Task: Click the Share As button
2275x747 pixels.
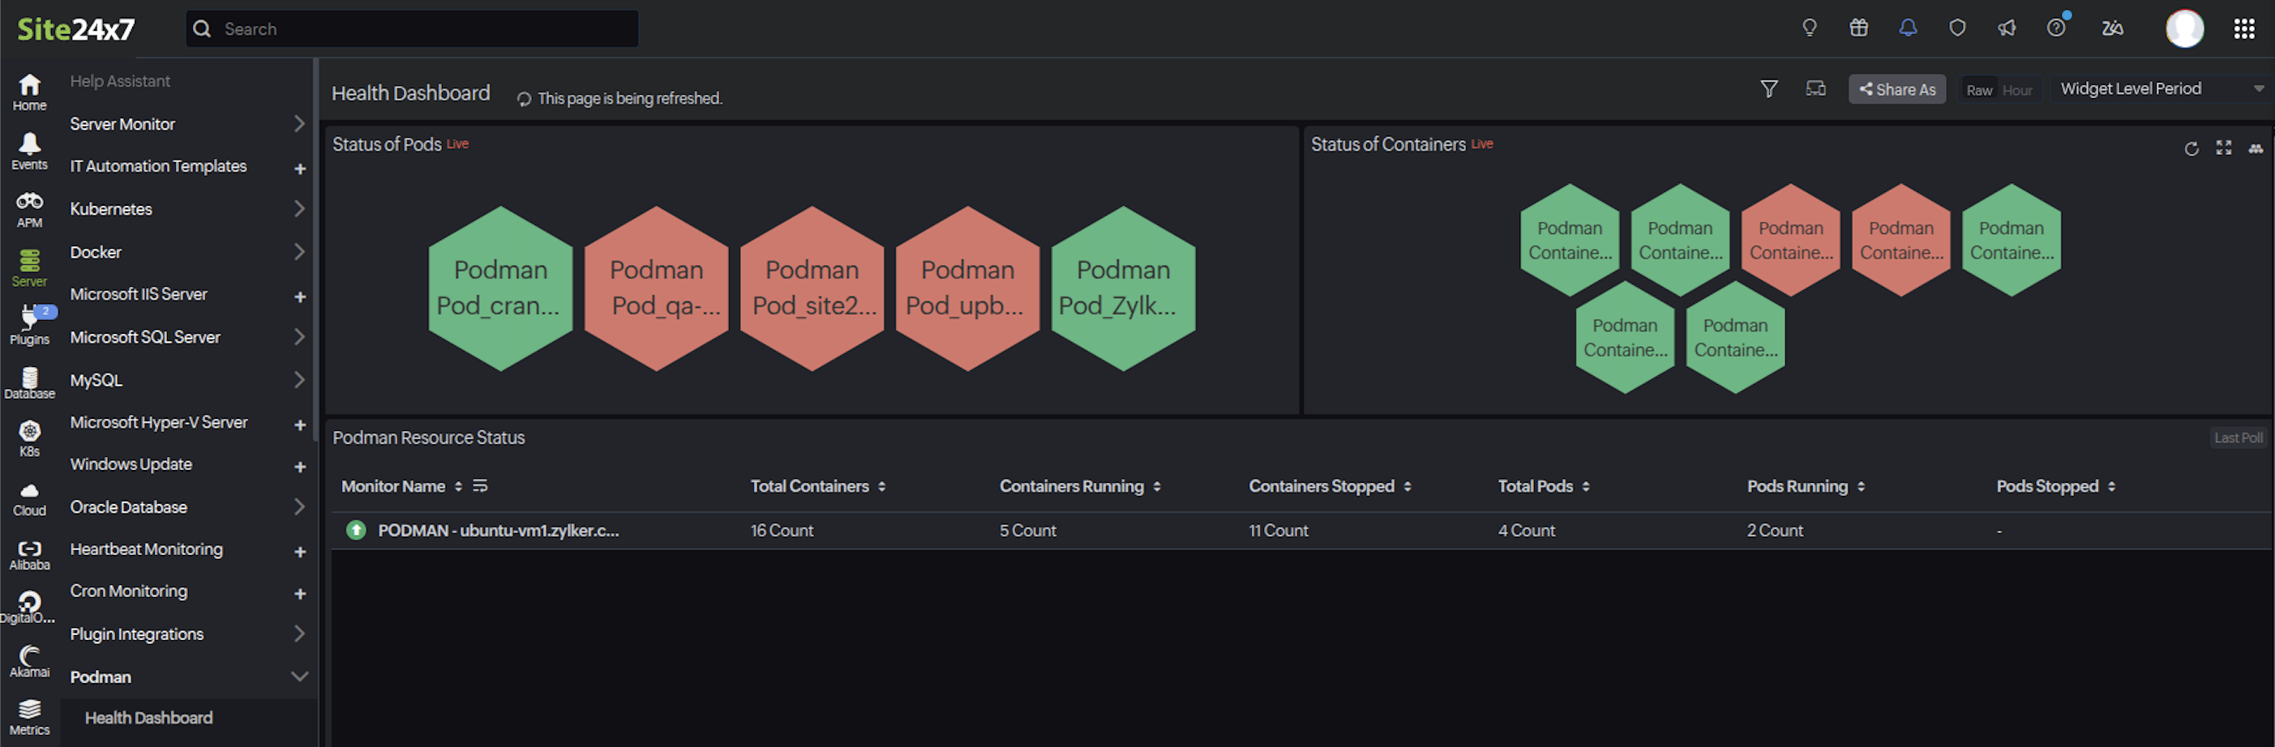Action: coord(1896,89)
